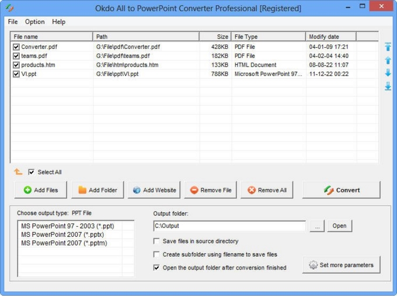Select MS PowerPoint 97 - 2003 (*.ppt) output
The width and height of the screenshot is (397, 301).
[x=68, y=226]
